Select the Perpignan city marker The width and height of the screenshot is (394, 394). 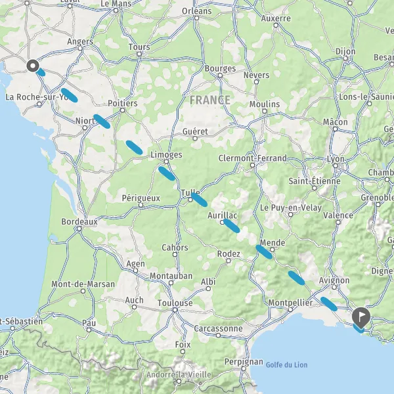pos(244,368)
